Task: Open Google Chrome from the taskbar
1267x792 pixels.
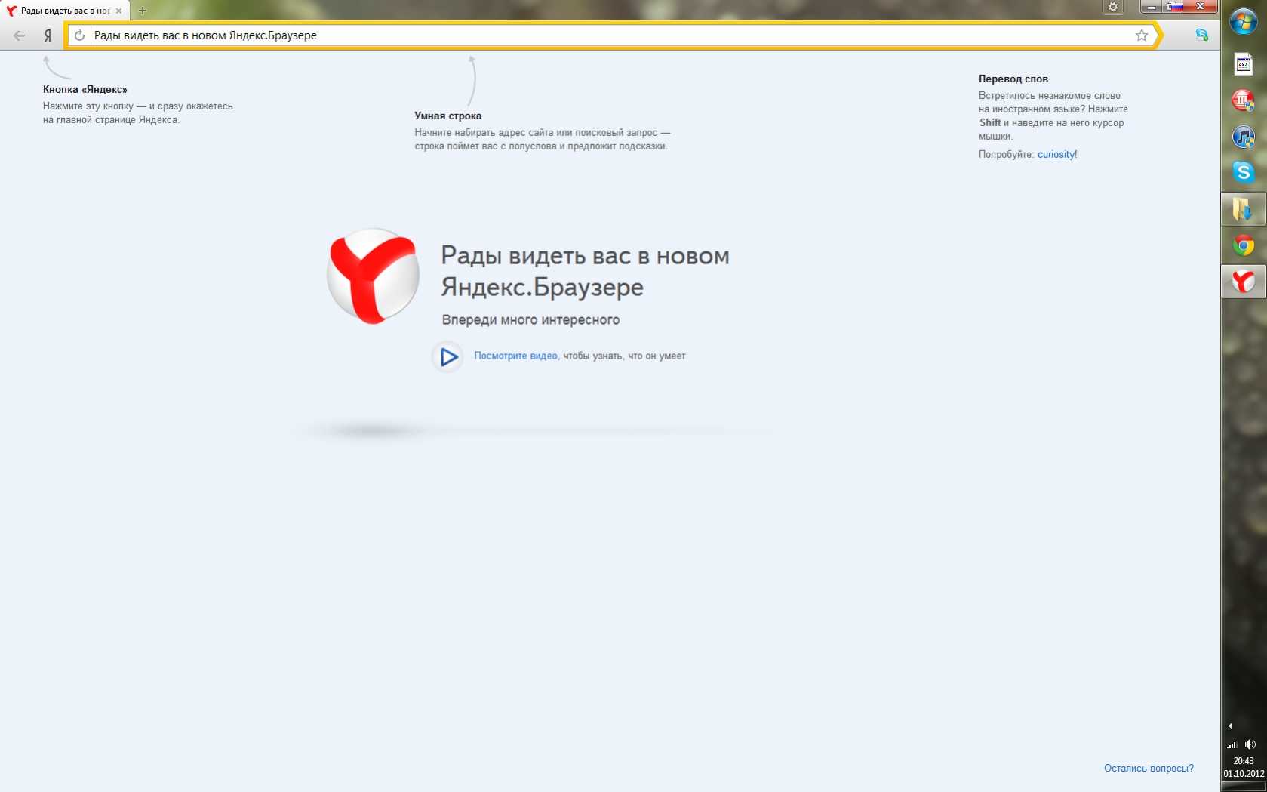Action: point(1243,245)
